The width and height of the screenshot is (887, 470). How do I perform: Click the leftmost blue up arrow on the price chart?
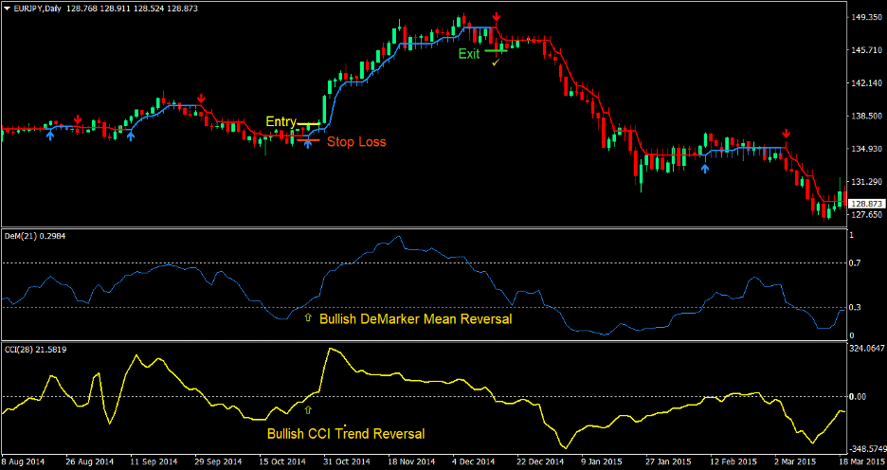pos(50,136)
